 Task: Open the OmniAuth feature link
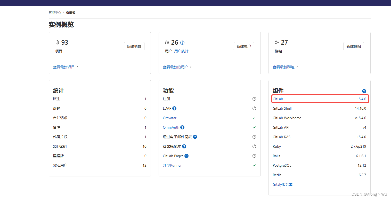tap(171, 127)
